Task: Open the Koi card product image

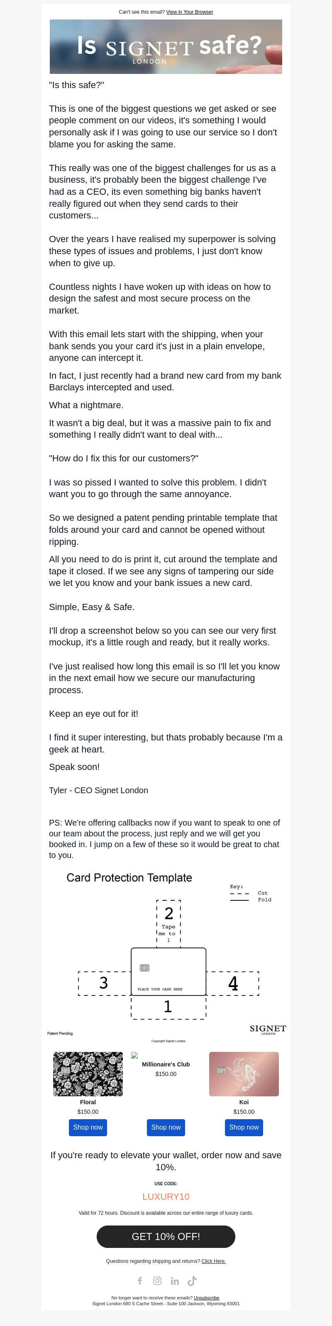Action: tap(244, 1074)
